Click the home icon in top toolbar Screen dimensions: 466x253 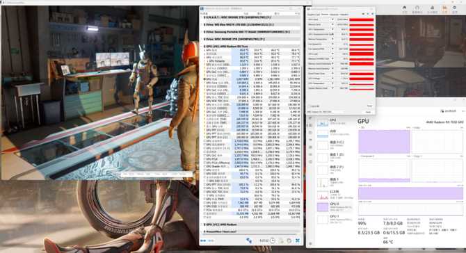pos(405,8)
